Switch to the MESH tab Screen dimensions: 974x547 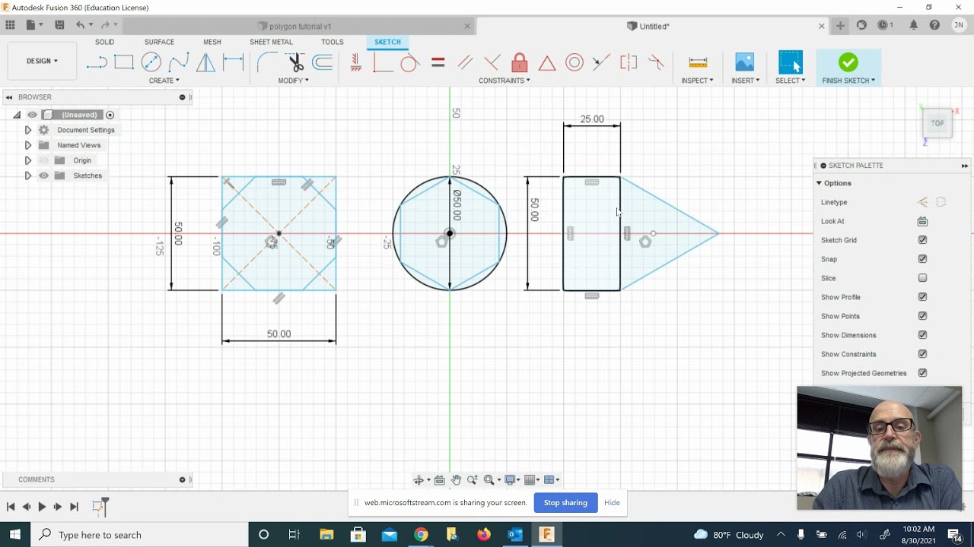click(212, 42)
